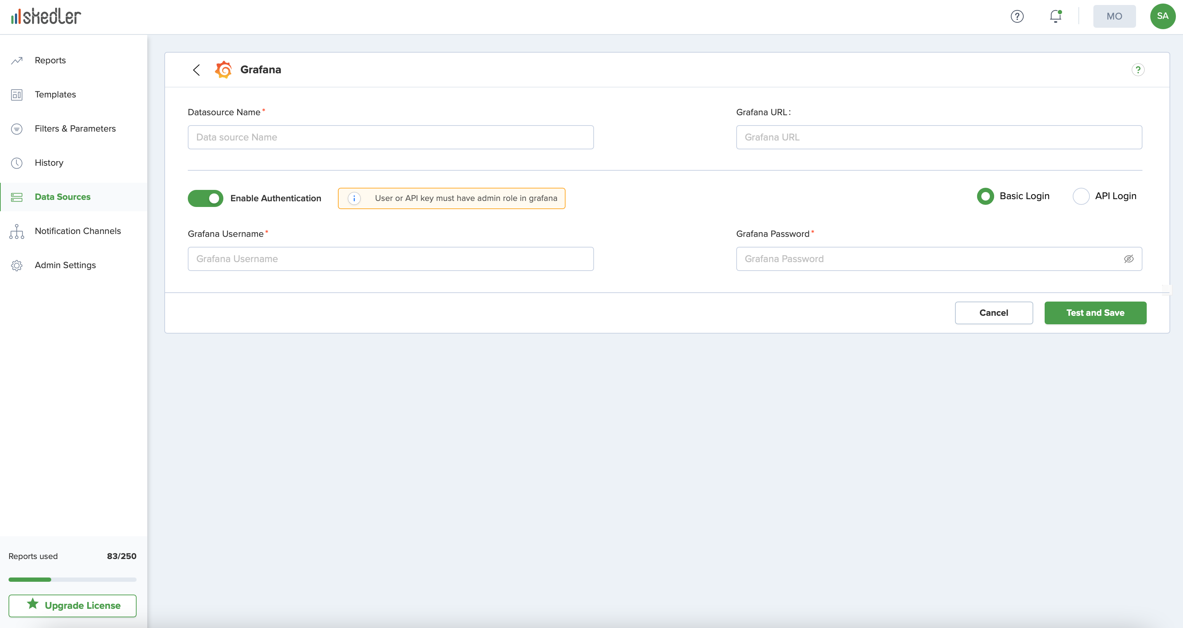Click the Grafana logo icon
This screenshot has height=628, width=1183.
coord(224,70)
